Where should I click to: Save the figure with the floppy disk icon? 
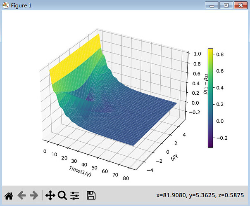(91, 195)
